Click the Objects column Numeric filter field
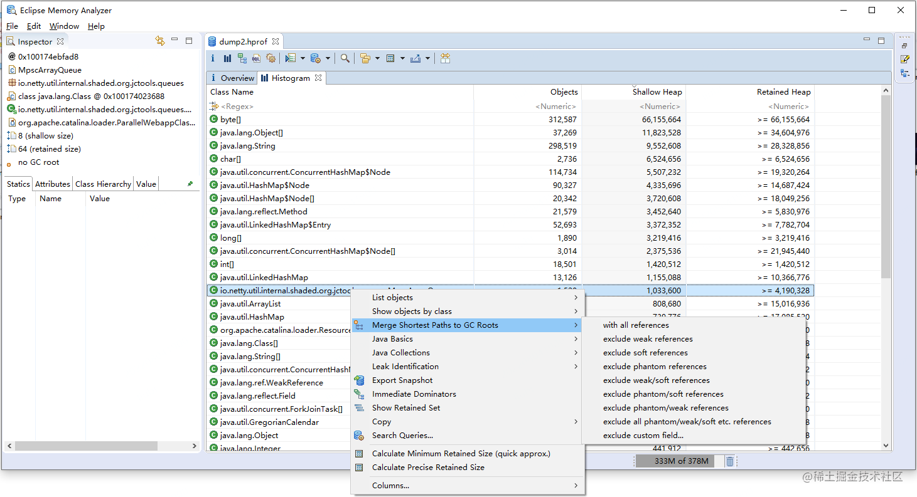 527,106
